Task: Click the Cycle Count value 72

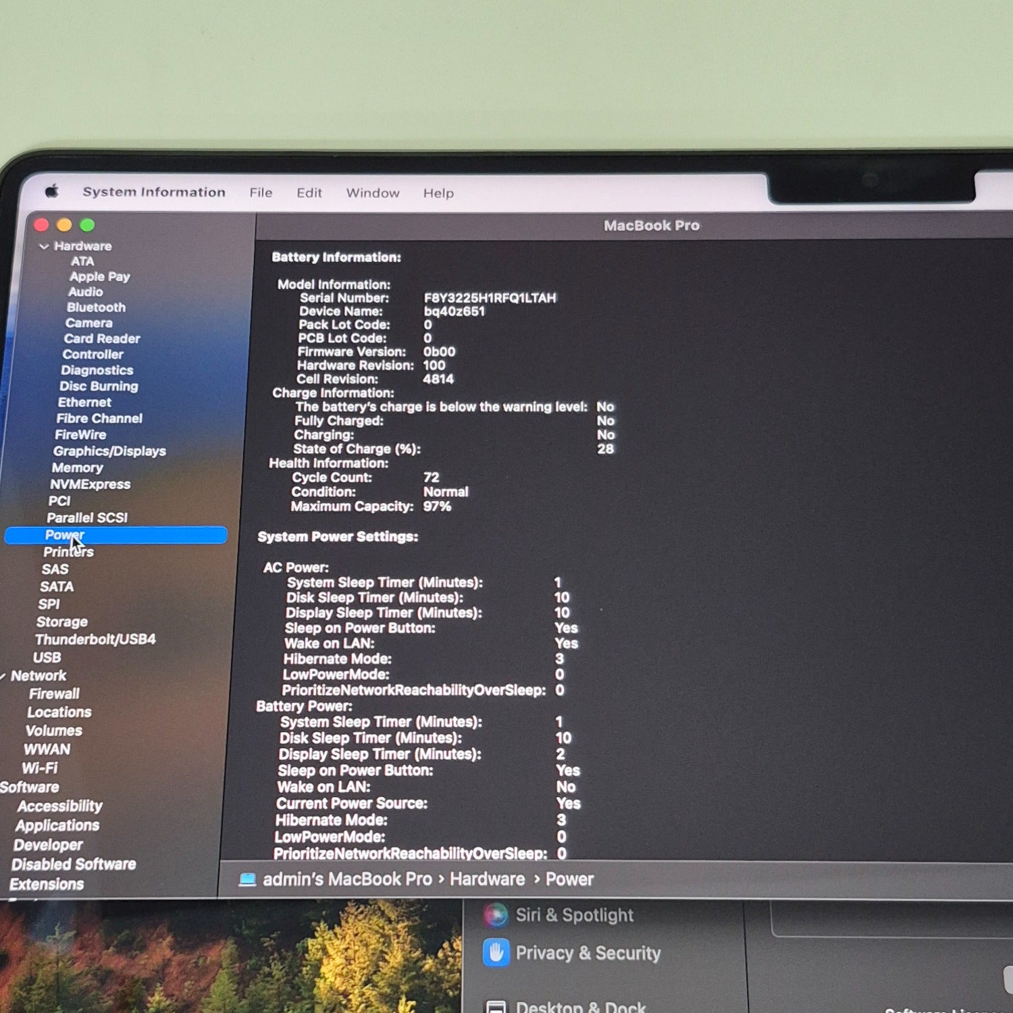Action: click(432, 477)
